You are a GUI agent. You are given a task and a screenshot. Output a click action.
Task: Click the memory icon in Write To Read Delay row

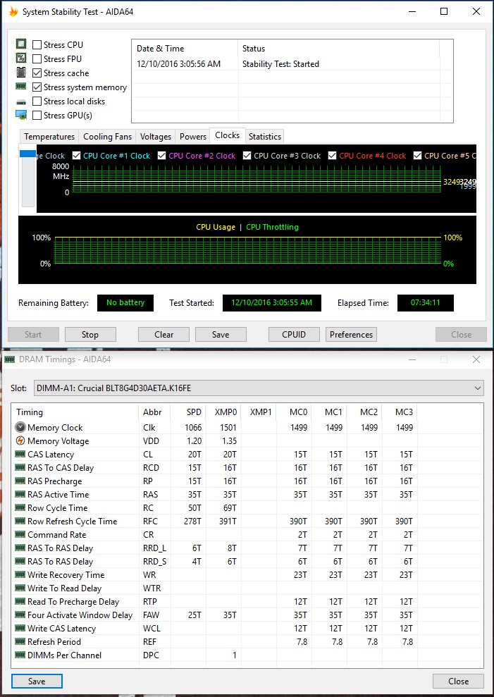click(20, 588)
